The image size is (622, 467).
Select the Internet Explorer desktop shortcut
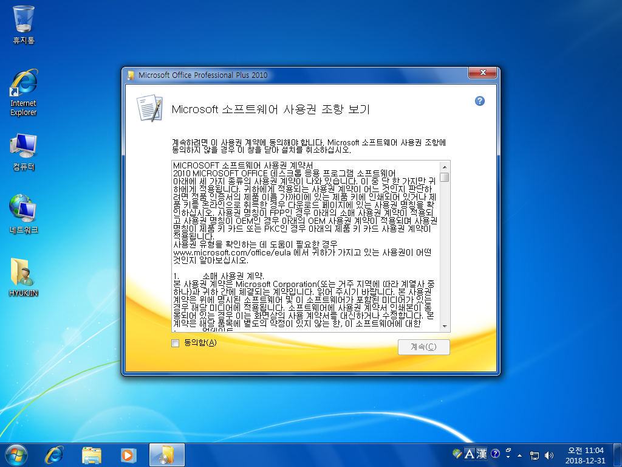click(x=24, y=92)
